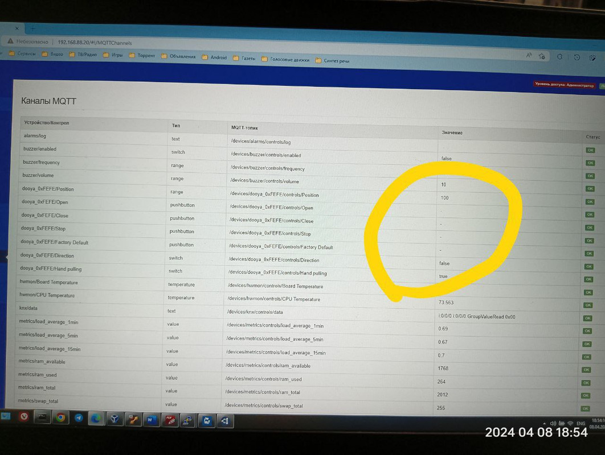
Task: Click the Значение column header
Action: tap(452, 133)
